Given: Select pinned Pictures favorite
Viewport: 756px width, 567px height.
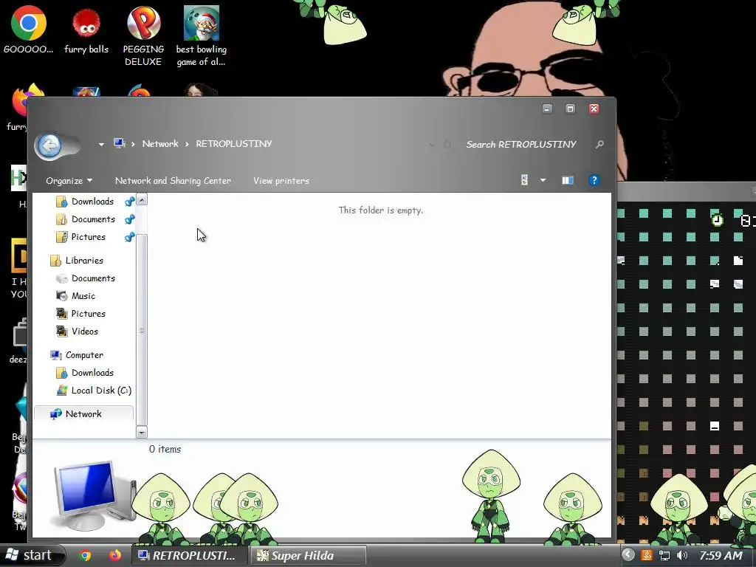Looking at the screenshot, I should (x=89, y=237).
